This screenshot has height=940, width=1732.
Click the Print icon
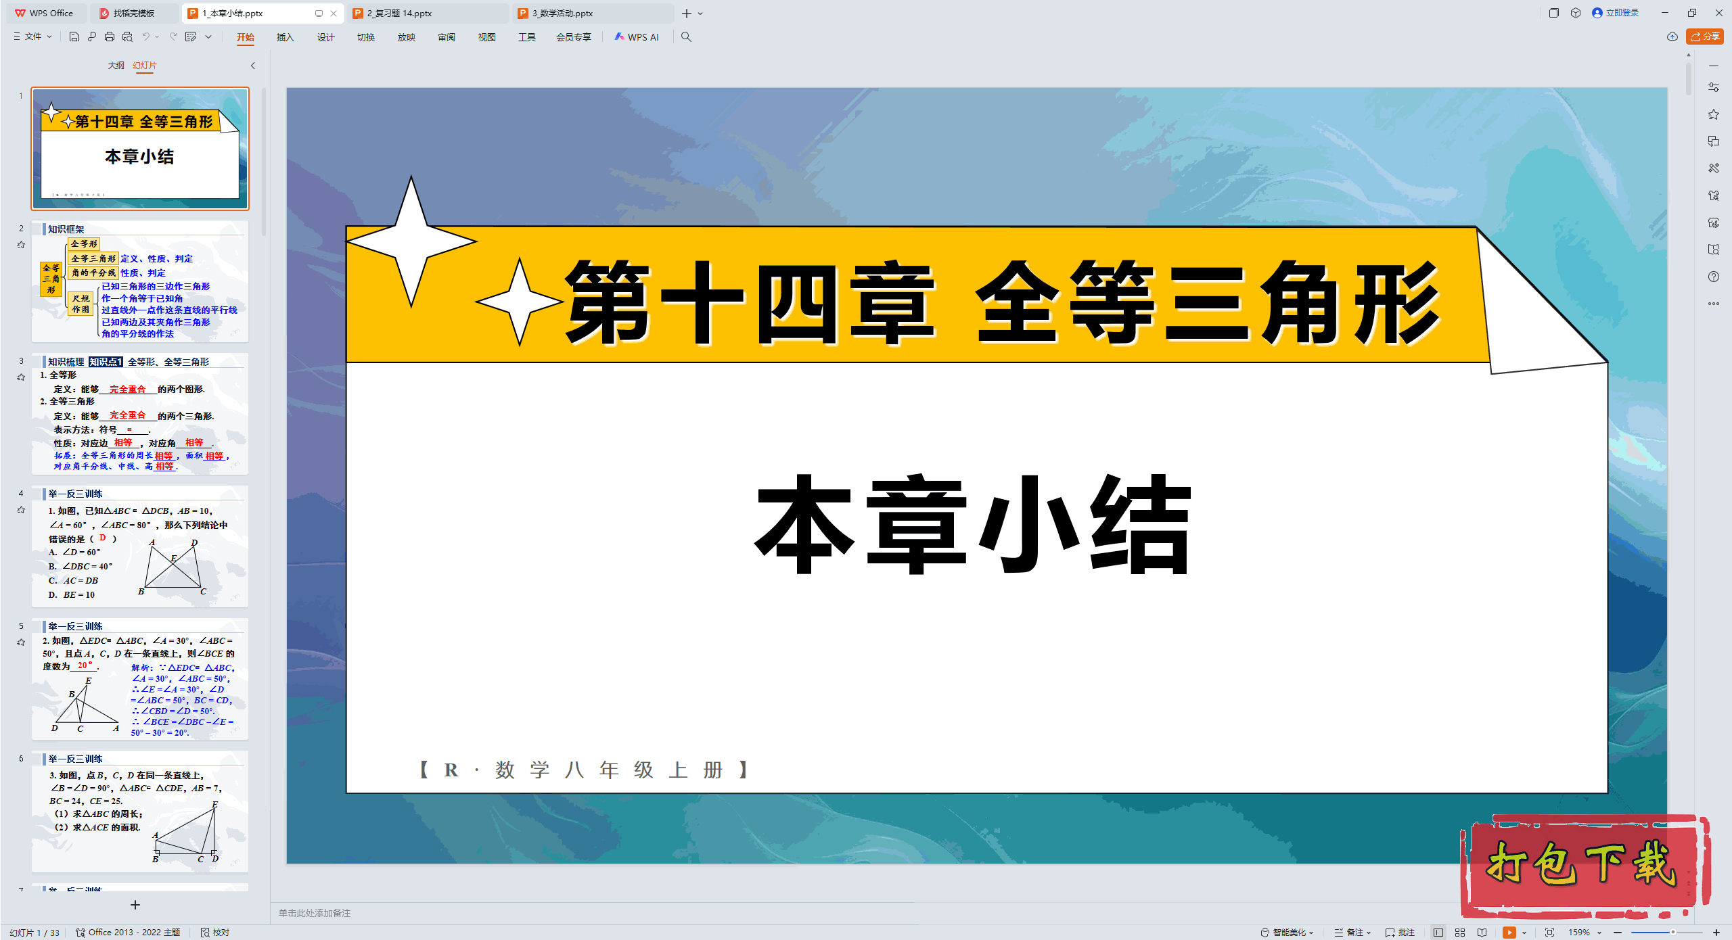(x=110, y=37)
